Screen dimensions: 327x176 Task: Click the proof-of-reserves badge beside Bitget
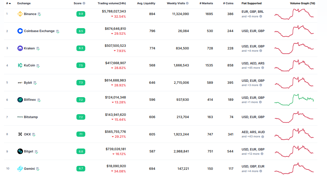pyautogui.click(x=36, y=152)
